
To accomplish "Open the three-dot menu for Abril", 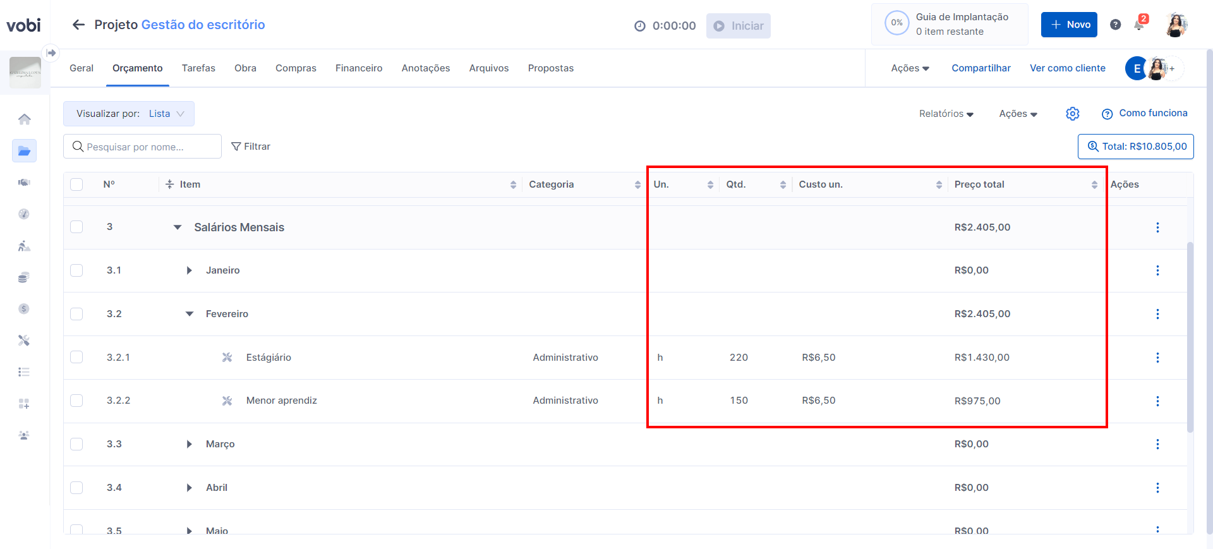I will [x=1157, y=488].
